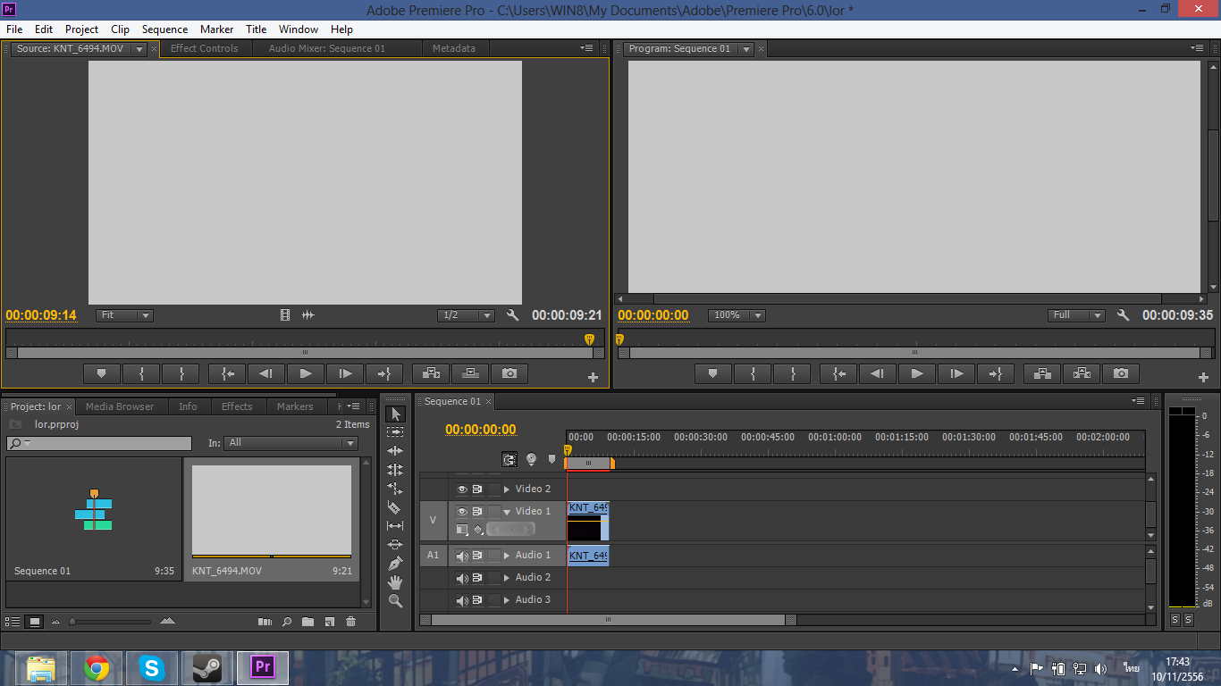Select the Rolling Edit tool
This screenshot has height=686, width=1221.
coord(395,470)
